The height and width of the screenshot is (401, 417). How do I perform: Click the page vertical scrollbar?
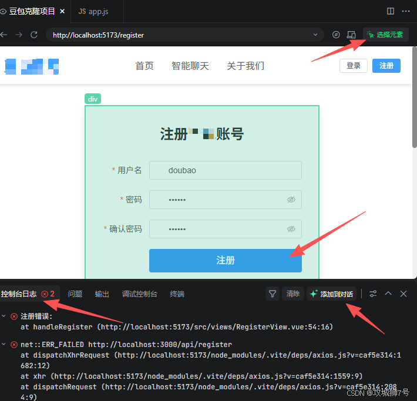coord(414,97)
